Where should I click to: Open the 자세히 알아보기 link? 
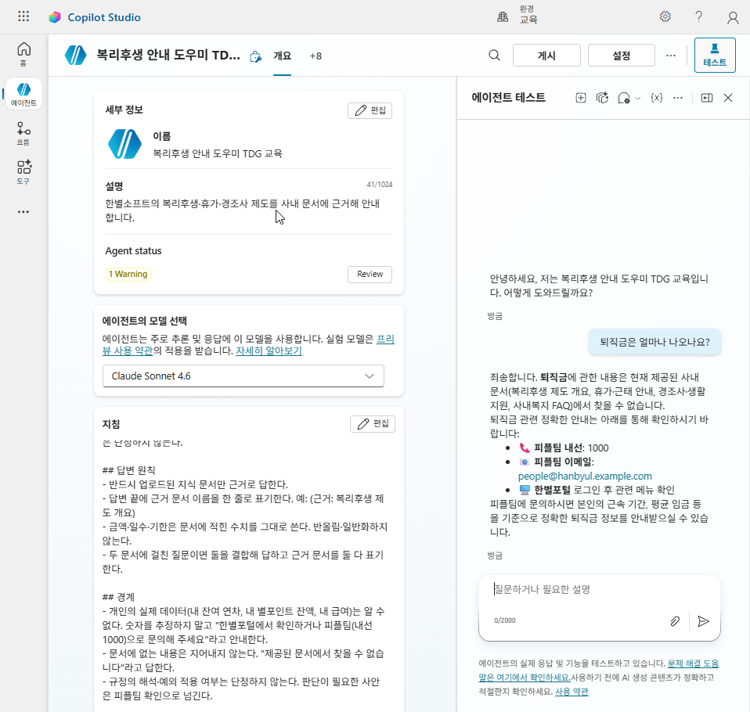[269, 351]
